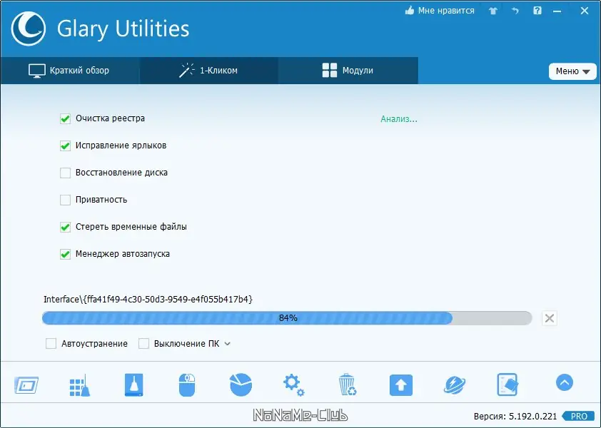Switch to 'Модули' tab
The width and height of the screenshot is (601, 428).
point(348,71)
